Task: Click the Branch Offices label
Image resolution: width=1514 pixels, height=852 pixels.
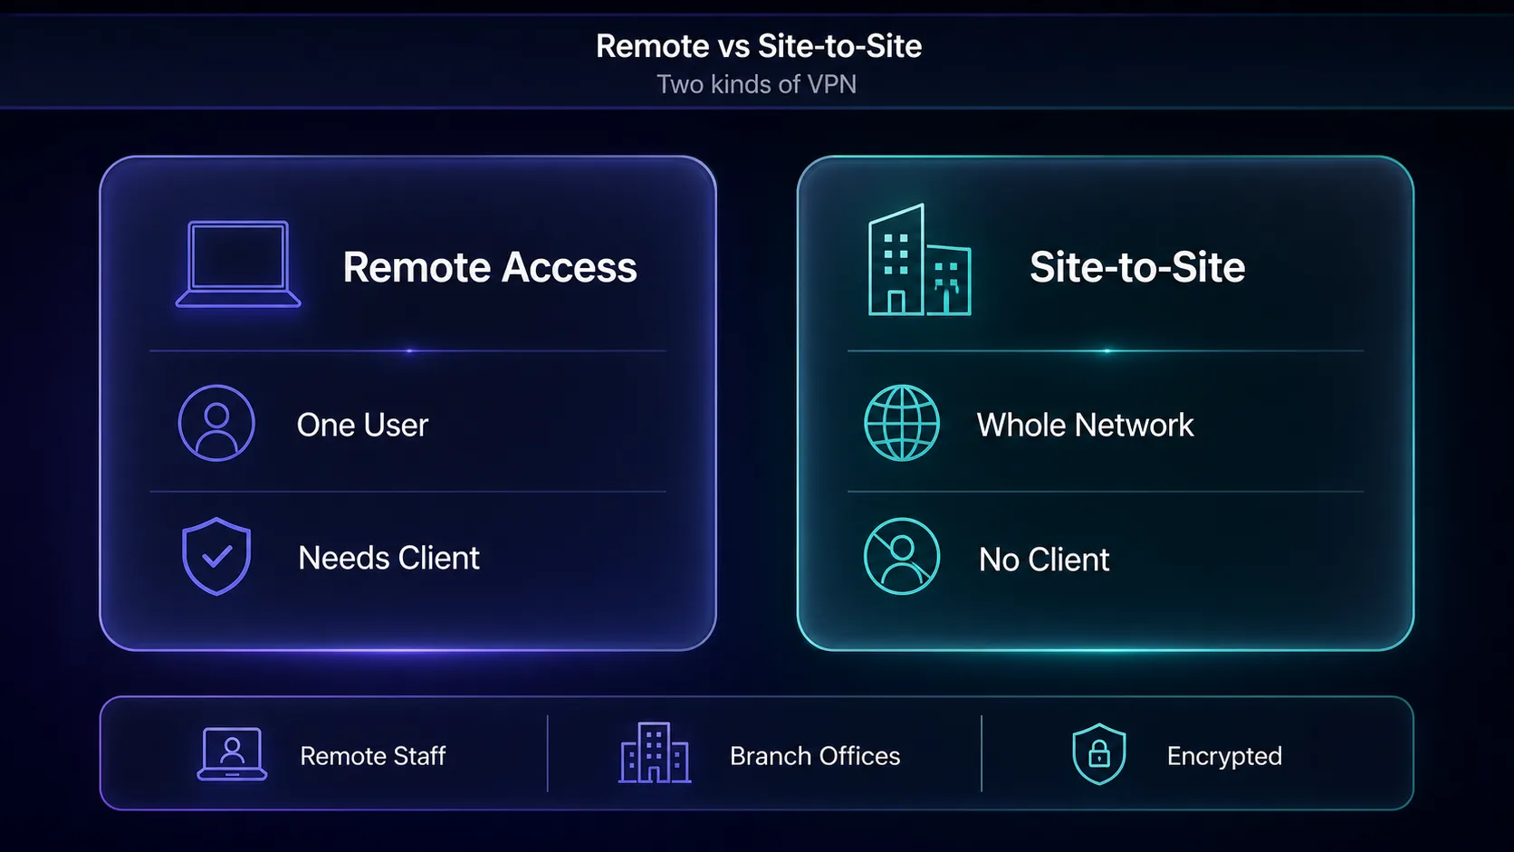Action: pyautogui.click(x=815, y=756)
